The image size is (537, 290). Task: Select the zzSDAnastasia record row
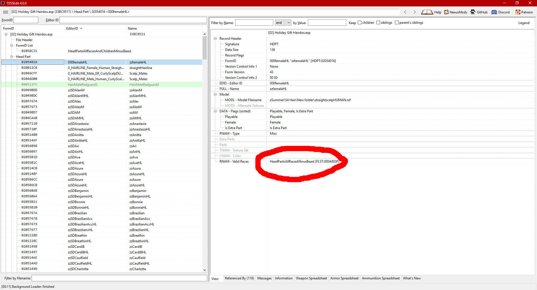(102, 124)
